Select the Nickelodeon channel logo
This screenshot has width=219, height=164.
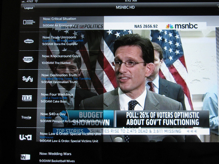tap(29, 41)
